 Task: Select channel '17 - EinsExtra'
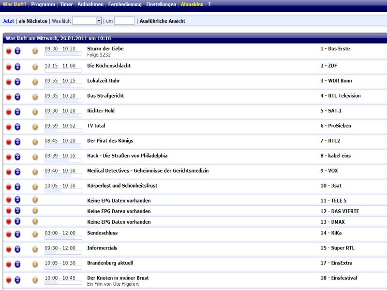click(x=337, y=263)
